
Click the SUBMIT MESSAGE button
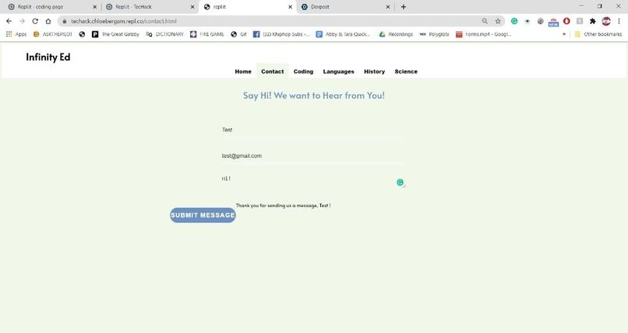pos(203,215)
